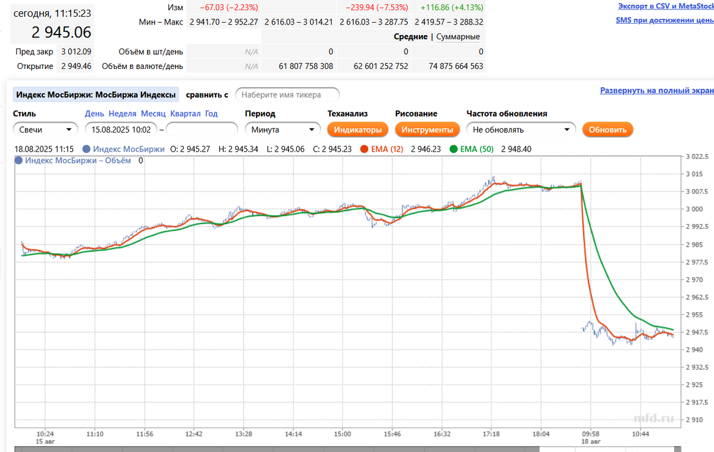Click the red EMA (12) legend dot
Screen dimensions: 714x452
[364, 149]
